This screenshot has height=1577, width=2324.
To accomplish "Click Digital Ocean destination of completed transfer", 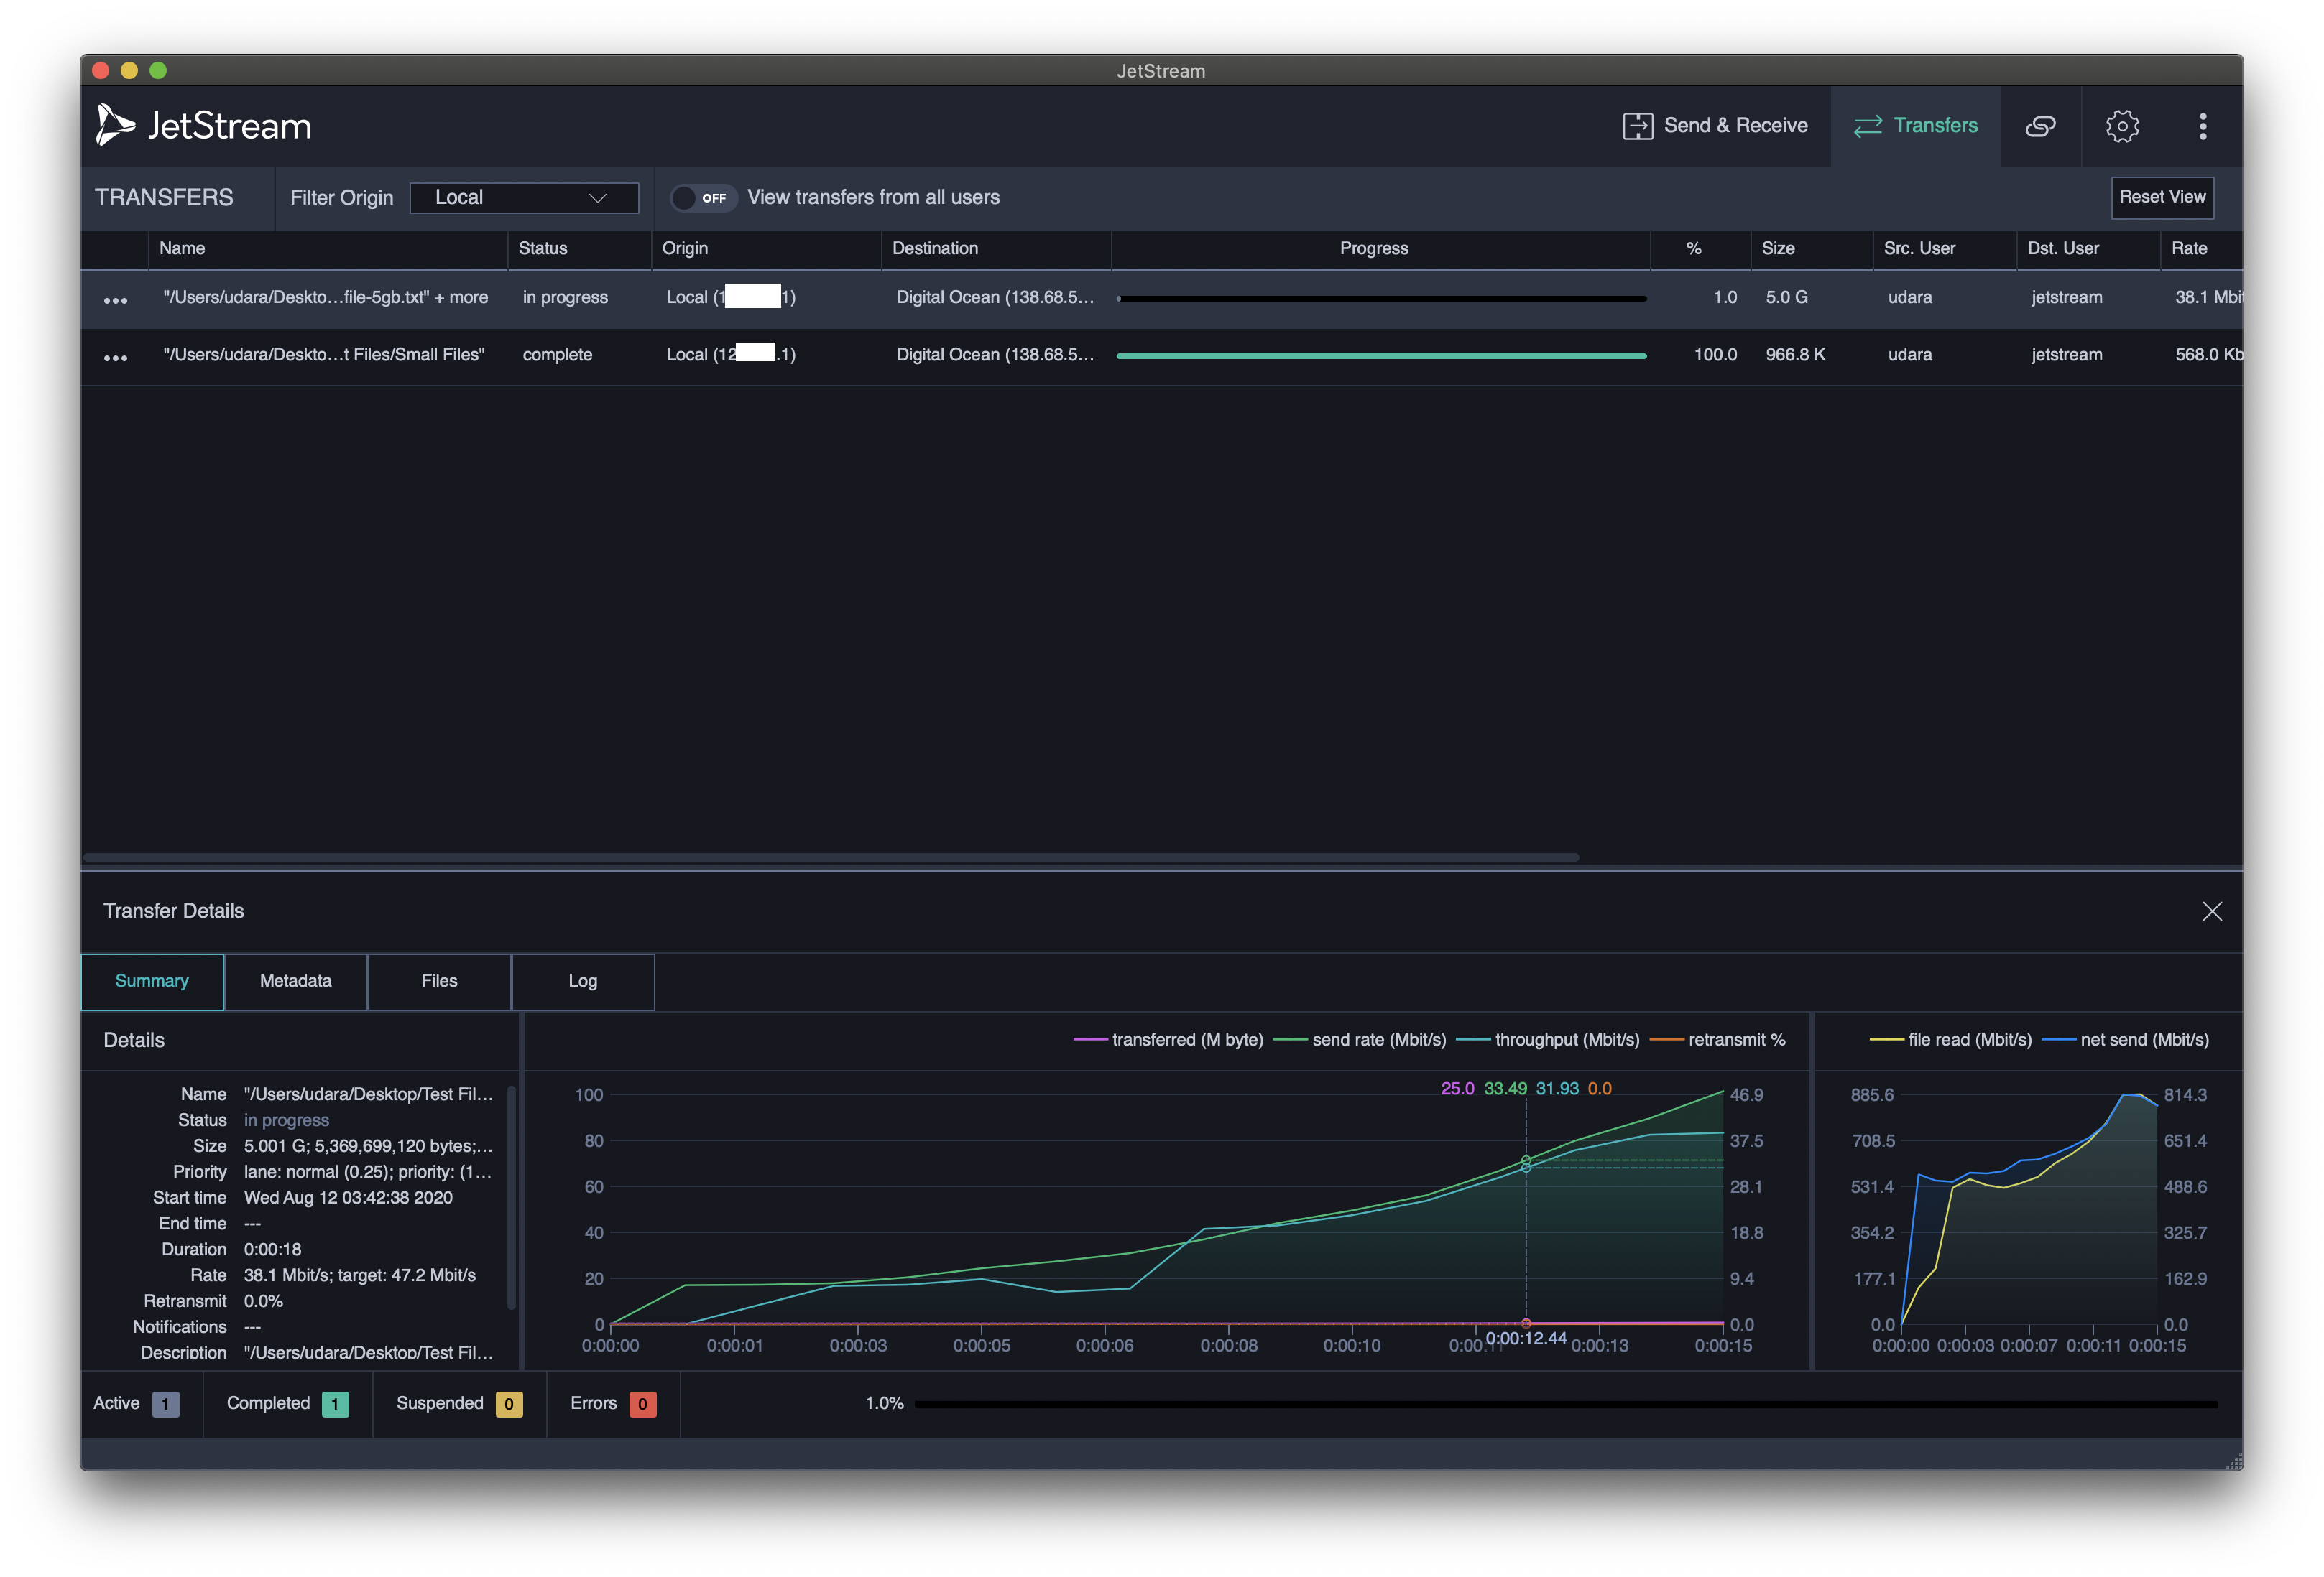I will [x=995, y=355].
